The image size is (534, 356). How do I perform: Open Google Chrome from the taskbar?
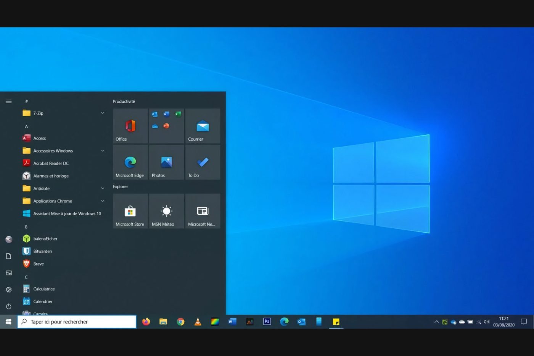(180, 322)
